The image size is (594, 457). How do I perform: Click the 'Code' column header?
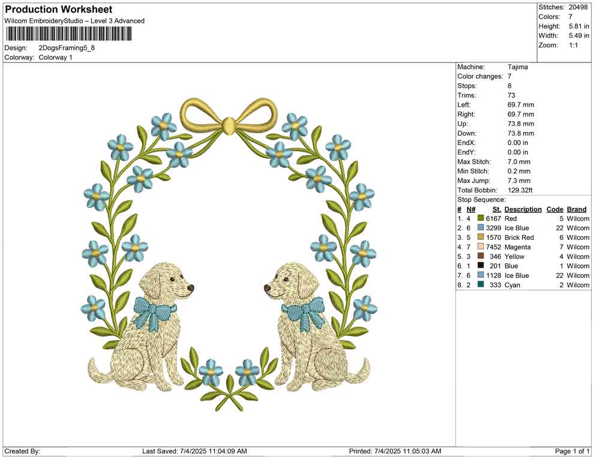(x=555, y=209)
